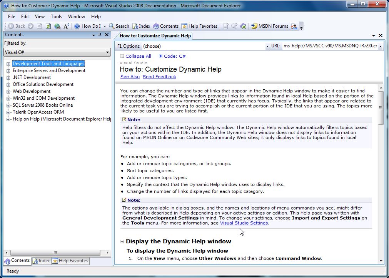389x278 pixels.
Task: Open the How Do I page
Action: point(88,26)
